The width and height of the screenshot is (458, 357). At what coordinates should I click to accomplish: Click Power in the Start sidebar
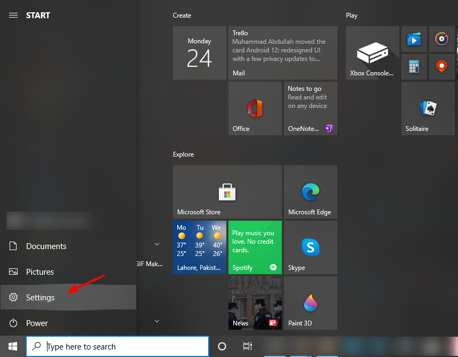point(68,323)
